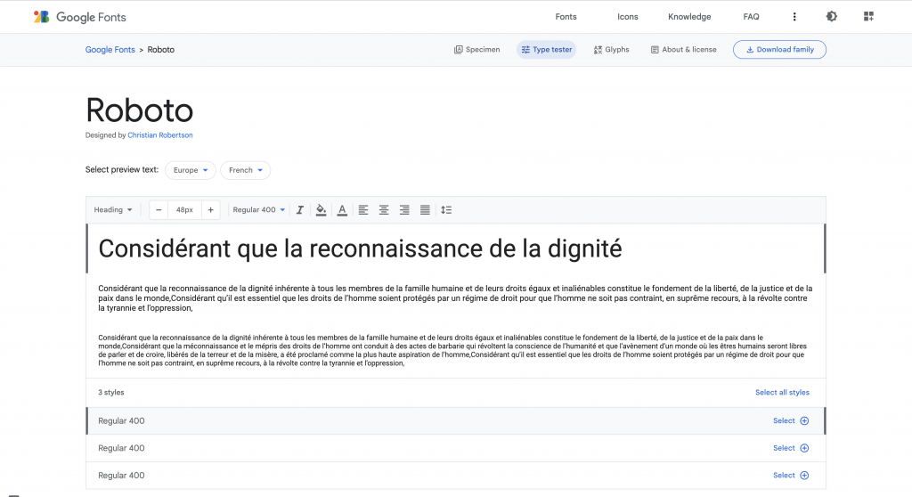Click the Roboto breadcrumb text
This screenshot has height=497, width=912.
(x=160, y=50)
